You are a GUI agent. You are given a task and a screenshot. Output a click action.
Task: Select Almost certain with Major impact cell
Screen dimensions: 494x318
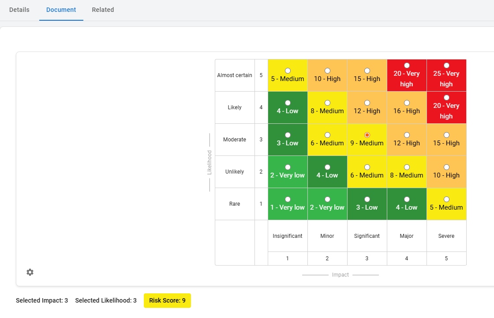[x=407, y=66]
